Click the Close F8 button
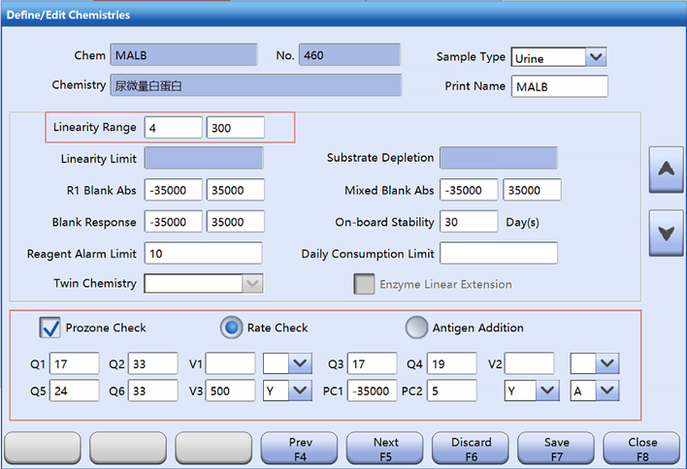687x469 pixels. (641, 449)
